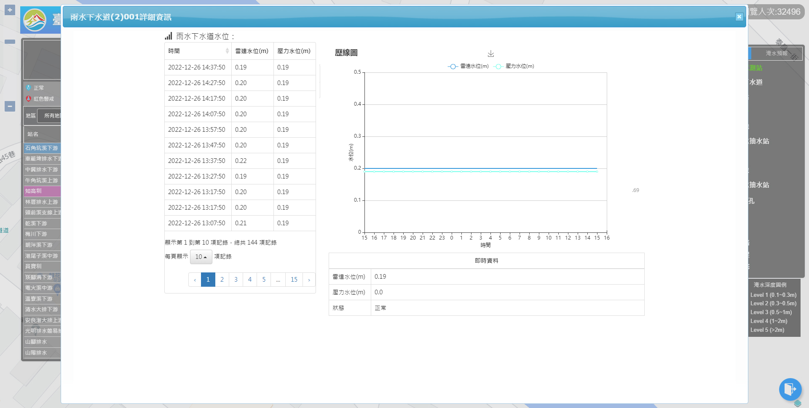Click the 2022-12-26 14:37:50 table row
Viewport: 809px width, 408px height.
pyautogui.click(x=239, y=67)
